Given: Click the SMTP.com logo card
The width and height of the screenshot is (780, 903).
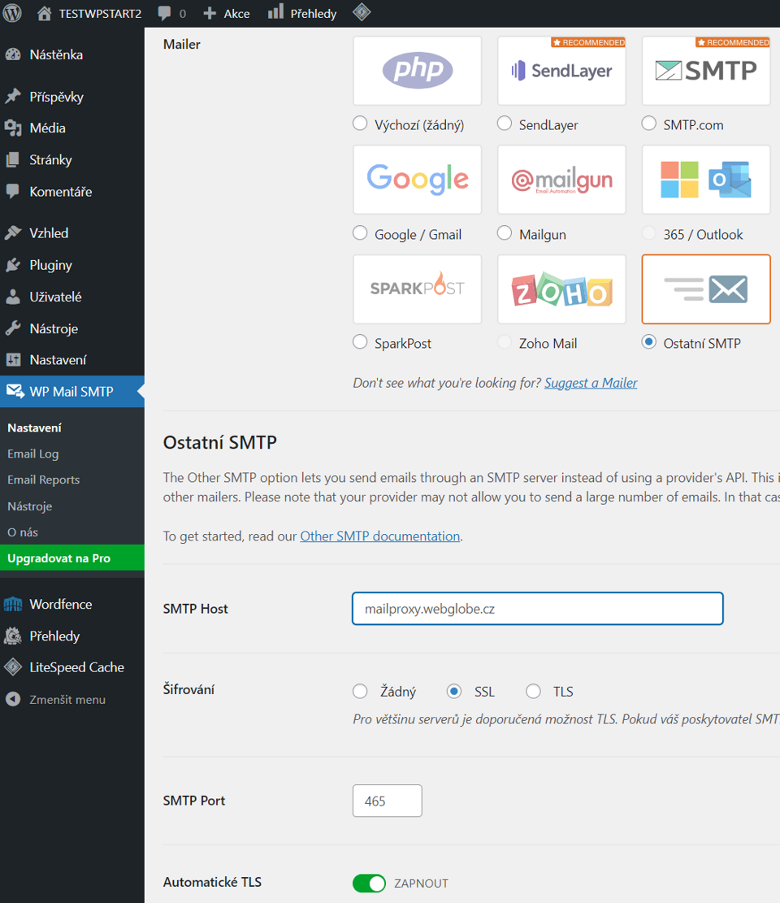Looking at the screenshot, I should coord(706,70).
